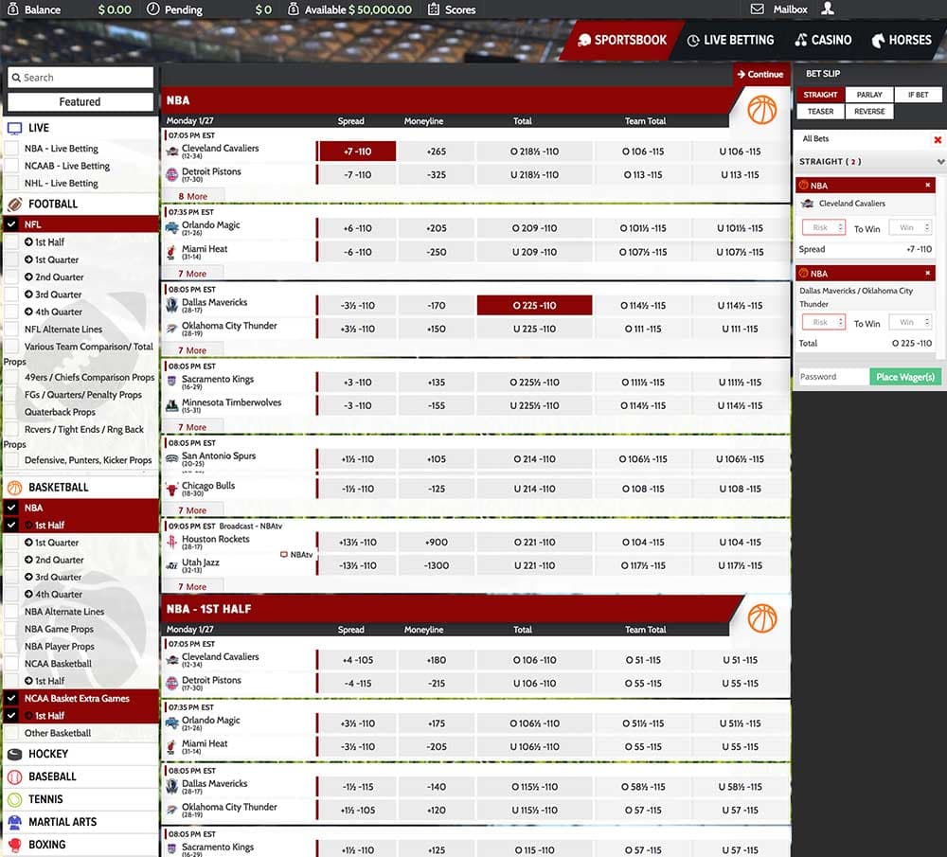947x857 pixels.
Task: Click the NBAtv broadcast icon
Action: [x=283, y=554]
